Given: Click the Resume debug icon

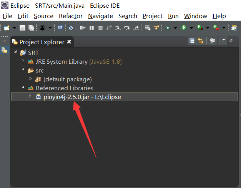Looking at the screenshot, I should (83, 28).
